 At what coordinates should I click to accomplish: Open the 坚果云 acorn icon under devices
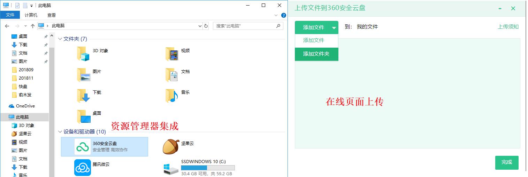click(x=171, y=146)
